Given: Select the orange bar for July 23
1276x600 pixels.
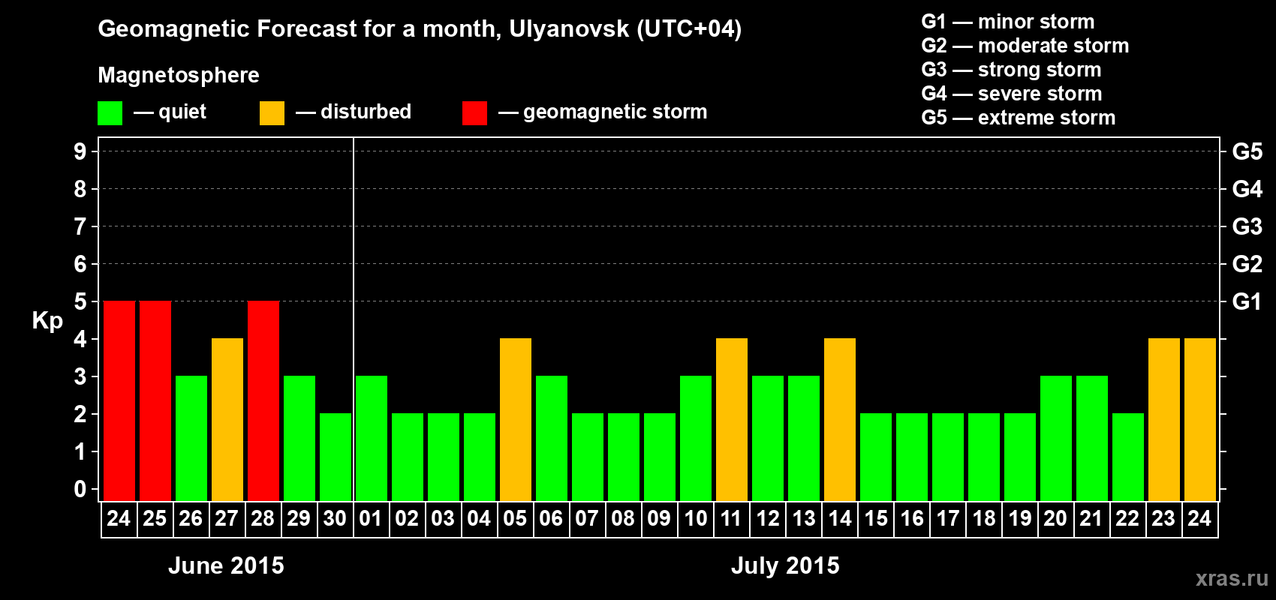Looking at the screenshot, I should click(1164, 419).
